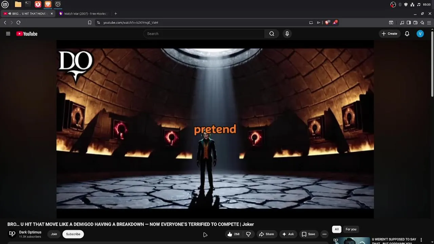Go forward in browser history
This screenshot has height=244, width=434.
(12, 22)
